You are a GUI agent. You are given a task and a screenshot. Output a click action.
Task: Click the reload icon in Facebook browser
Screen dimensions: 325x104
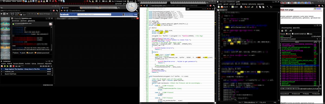point(67,11)
